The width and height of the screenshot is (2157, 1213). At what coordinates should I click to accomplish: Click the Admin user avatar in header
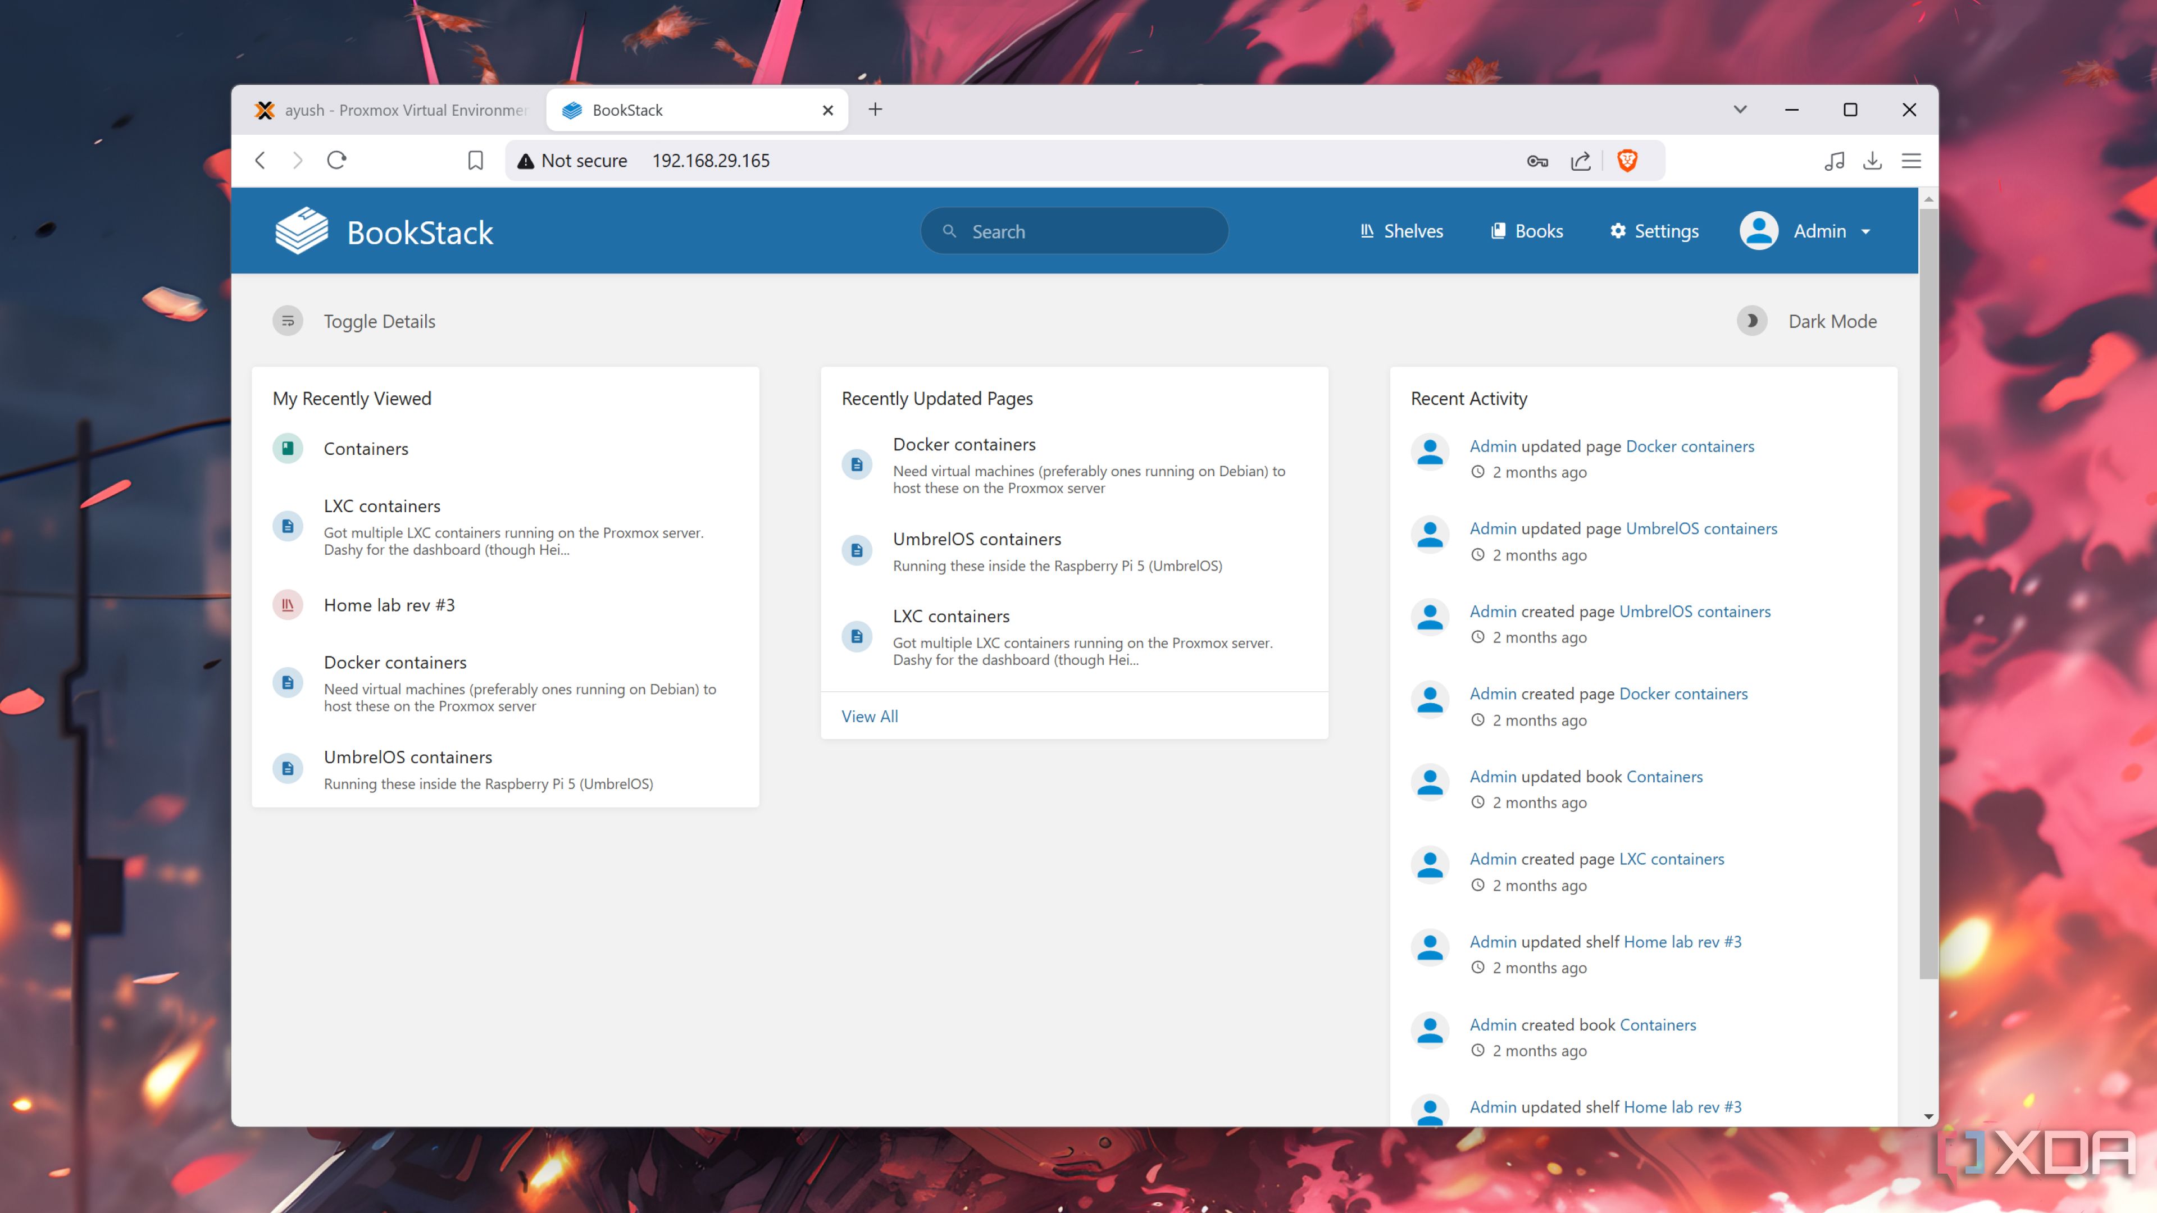(x=1759, y=231)
